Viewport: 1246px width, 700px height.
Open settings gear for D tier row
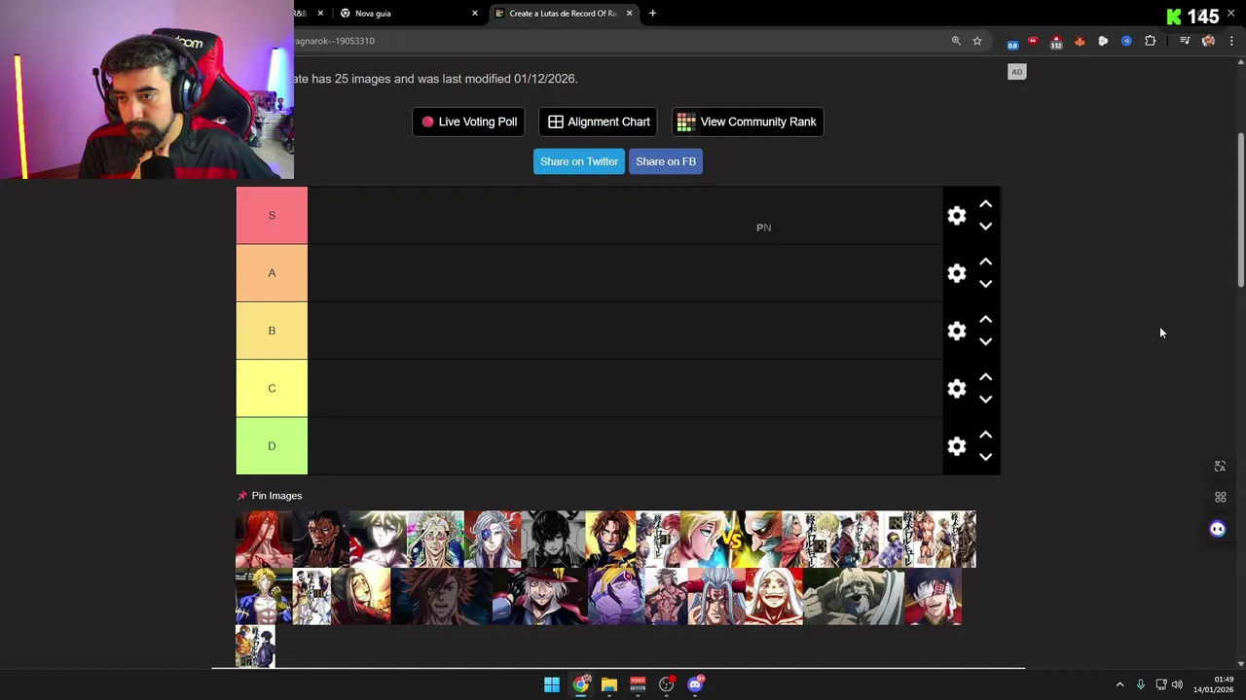coord(957,446)
